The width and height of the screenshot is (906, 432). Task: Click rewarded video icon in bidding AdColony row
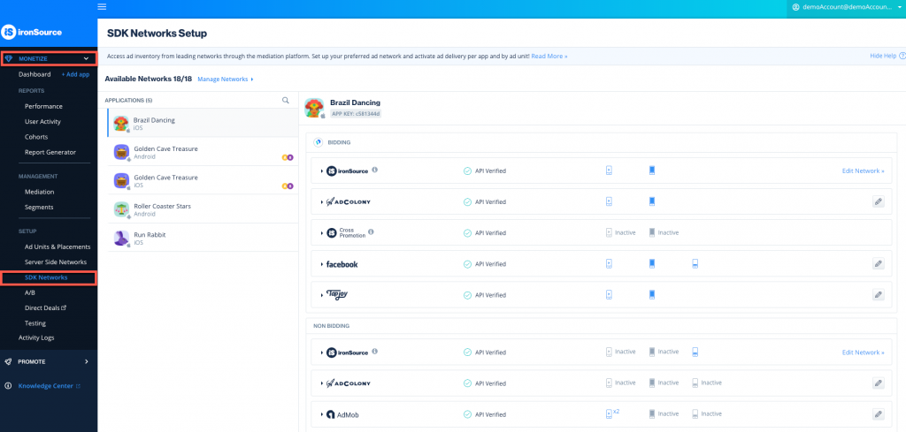(609, 202)
